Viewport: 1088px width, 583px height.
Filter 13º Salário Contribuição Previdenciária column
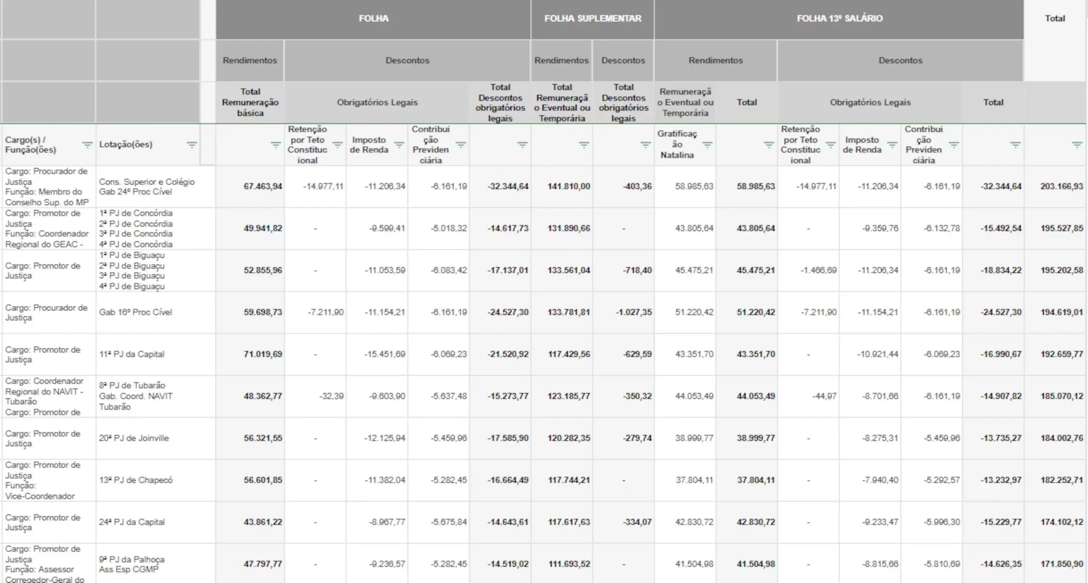954,145
